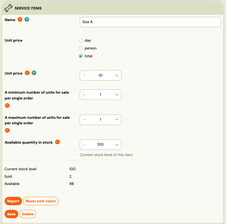Image resolution: width=226 pixels, height=224 pixels.
Task: Select the 'total' unit price option
Action: [81, 56]
